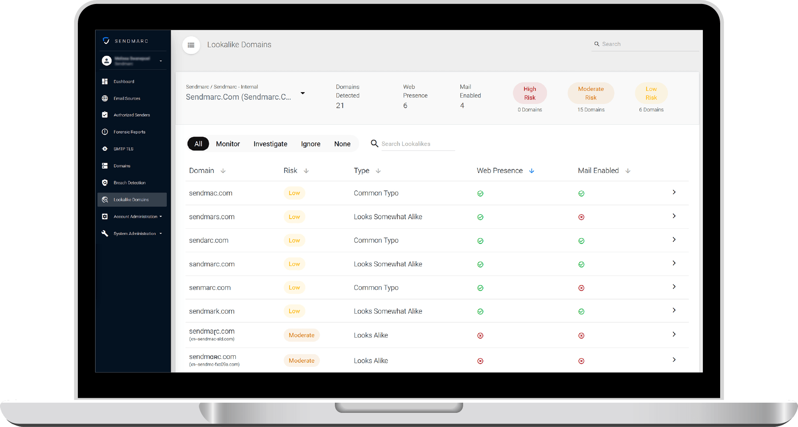Sort by Web Presence column arrow
This screenshot has height=427, width=798.
(x=532, y=171)
